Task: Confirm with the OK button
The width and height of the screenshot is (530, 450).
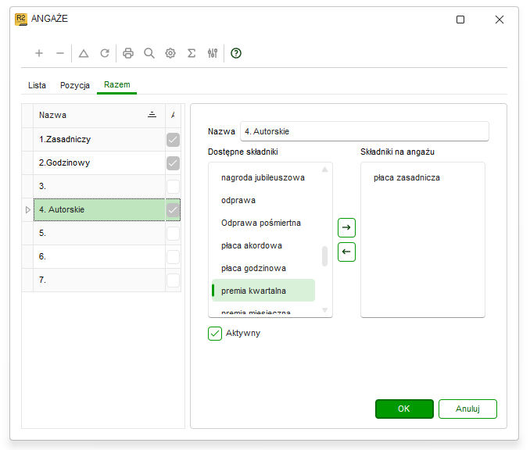Action: 404,409
